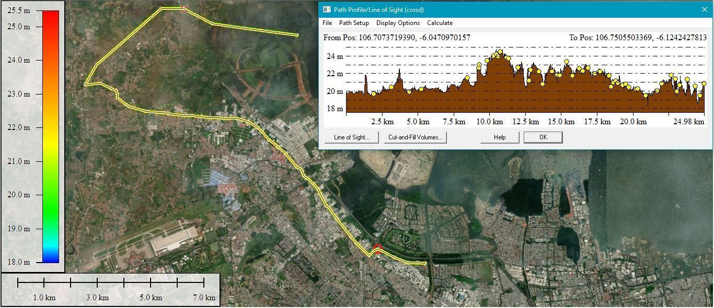Click the last yellow vertex at the profile's right end
Viewport: 714px width, 308px height.
(x=704, y=84)
